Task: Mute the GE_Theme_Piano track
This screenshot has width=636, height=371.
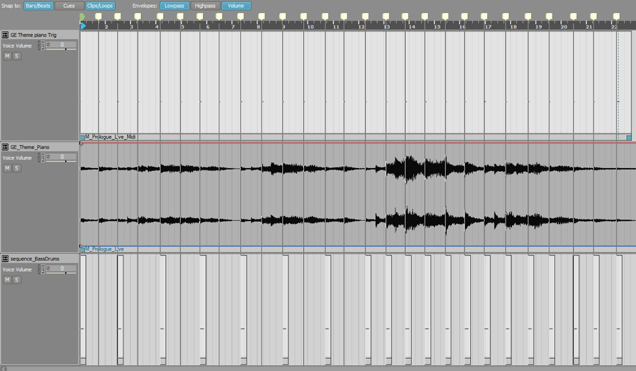Action: click(x=7, y=168)
